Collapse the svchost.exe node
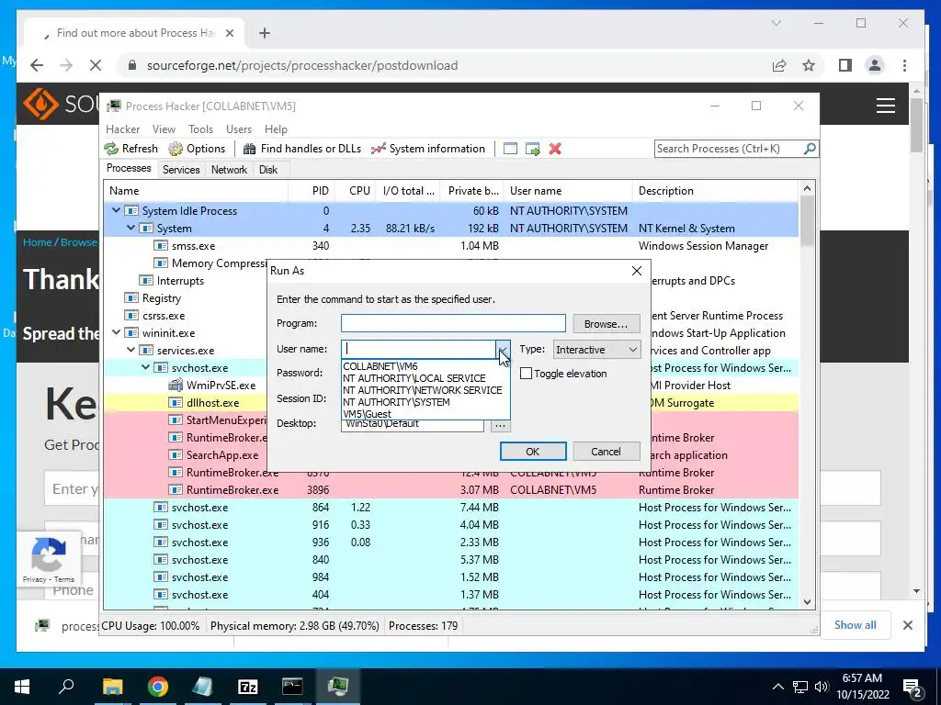941x705 pixels. [x=145, y=367]
